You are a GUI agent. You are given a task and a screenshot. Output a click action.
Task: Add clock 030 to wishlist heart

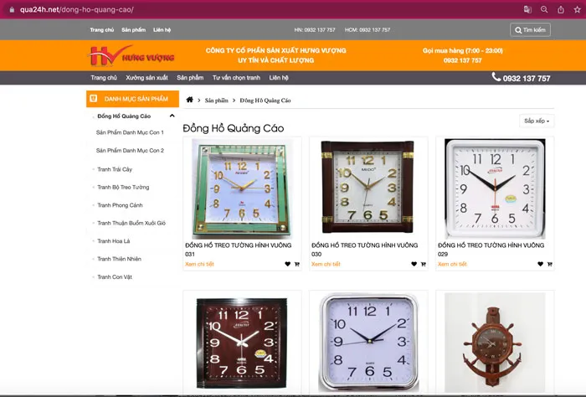(414, 264)
